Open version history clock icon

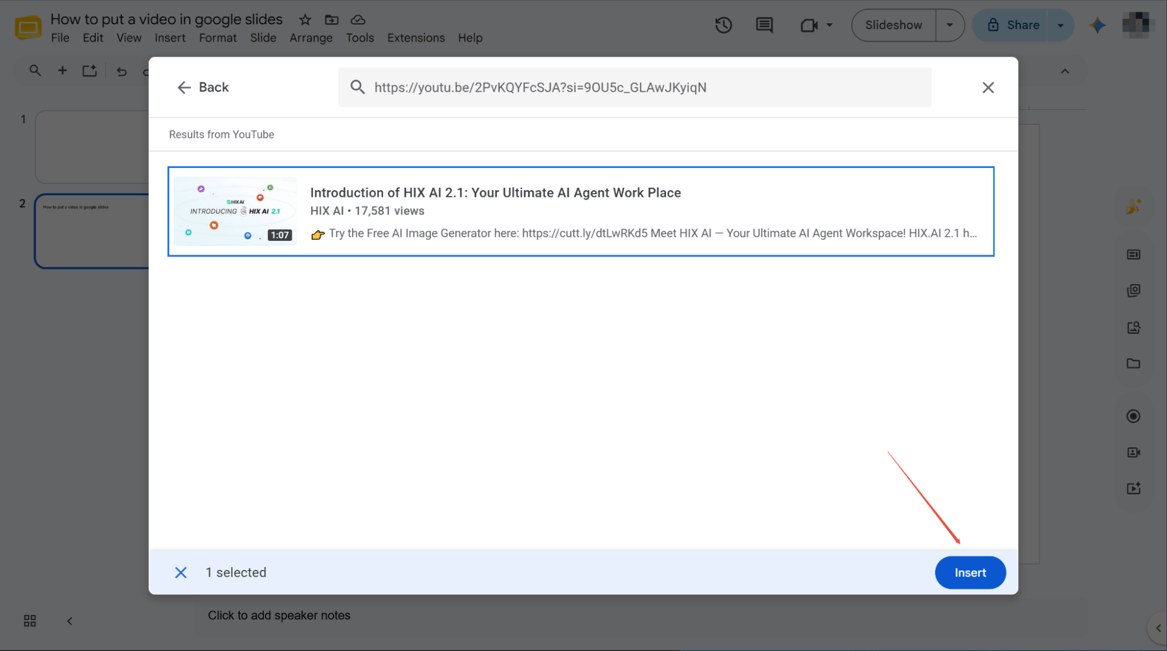point(723,25)
